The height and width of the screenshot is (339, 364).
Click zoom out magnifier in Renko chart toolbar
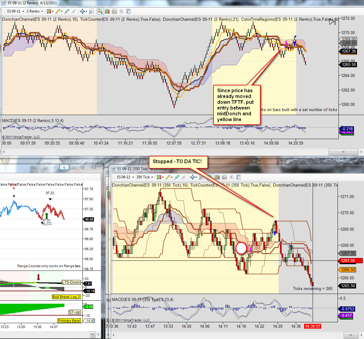[74, 11]
